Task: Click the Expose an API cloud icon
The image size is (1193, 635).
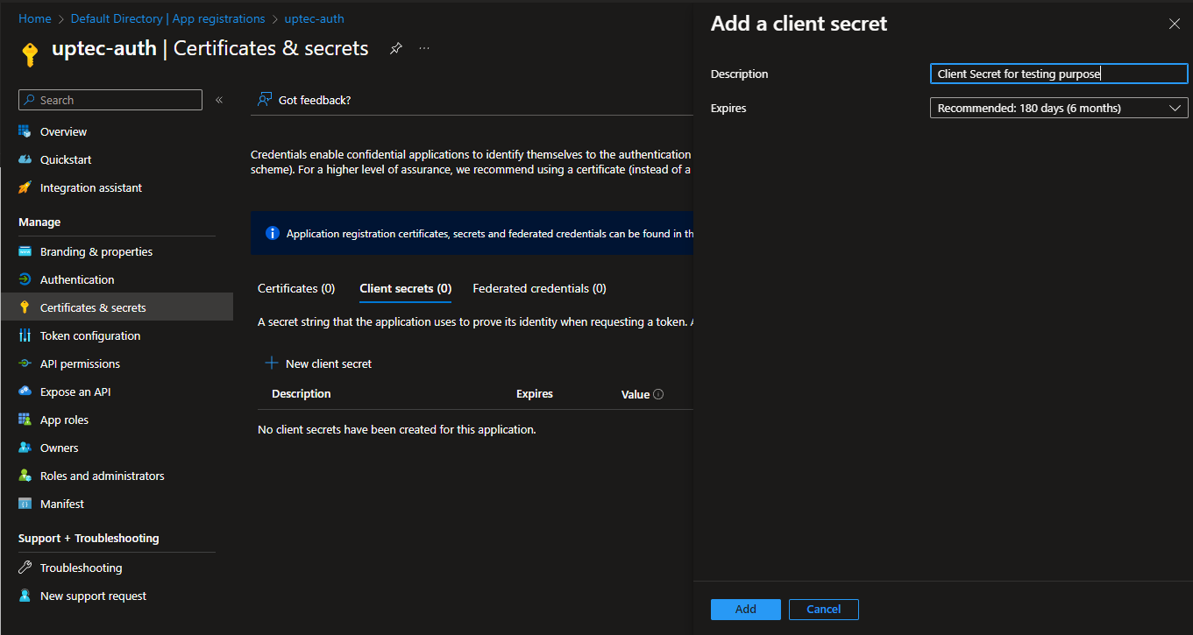Action: pyautogui.click(x=25, y=392)
